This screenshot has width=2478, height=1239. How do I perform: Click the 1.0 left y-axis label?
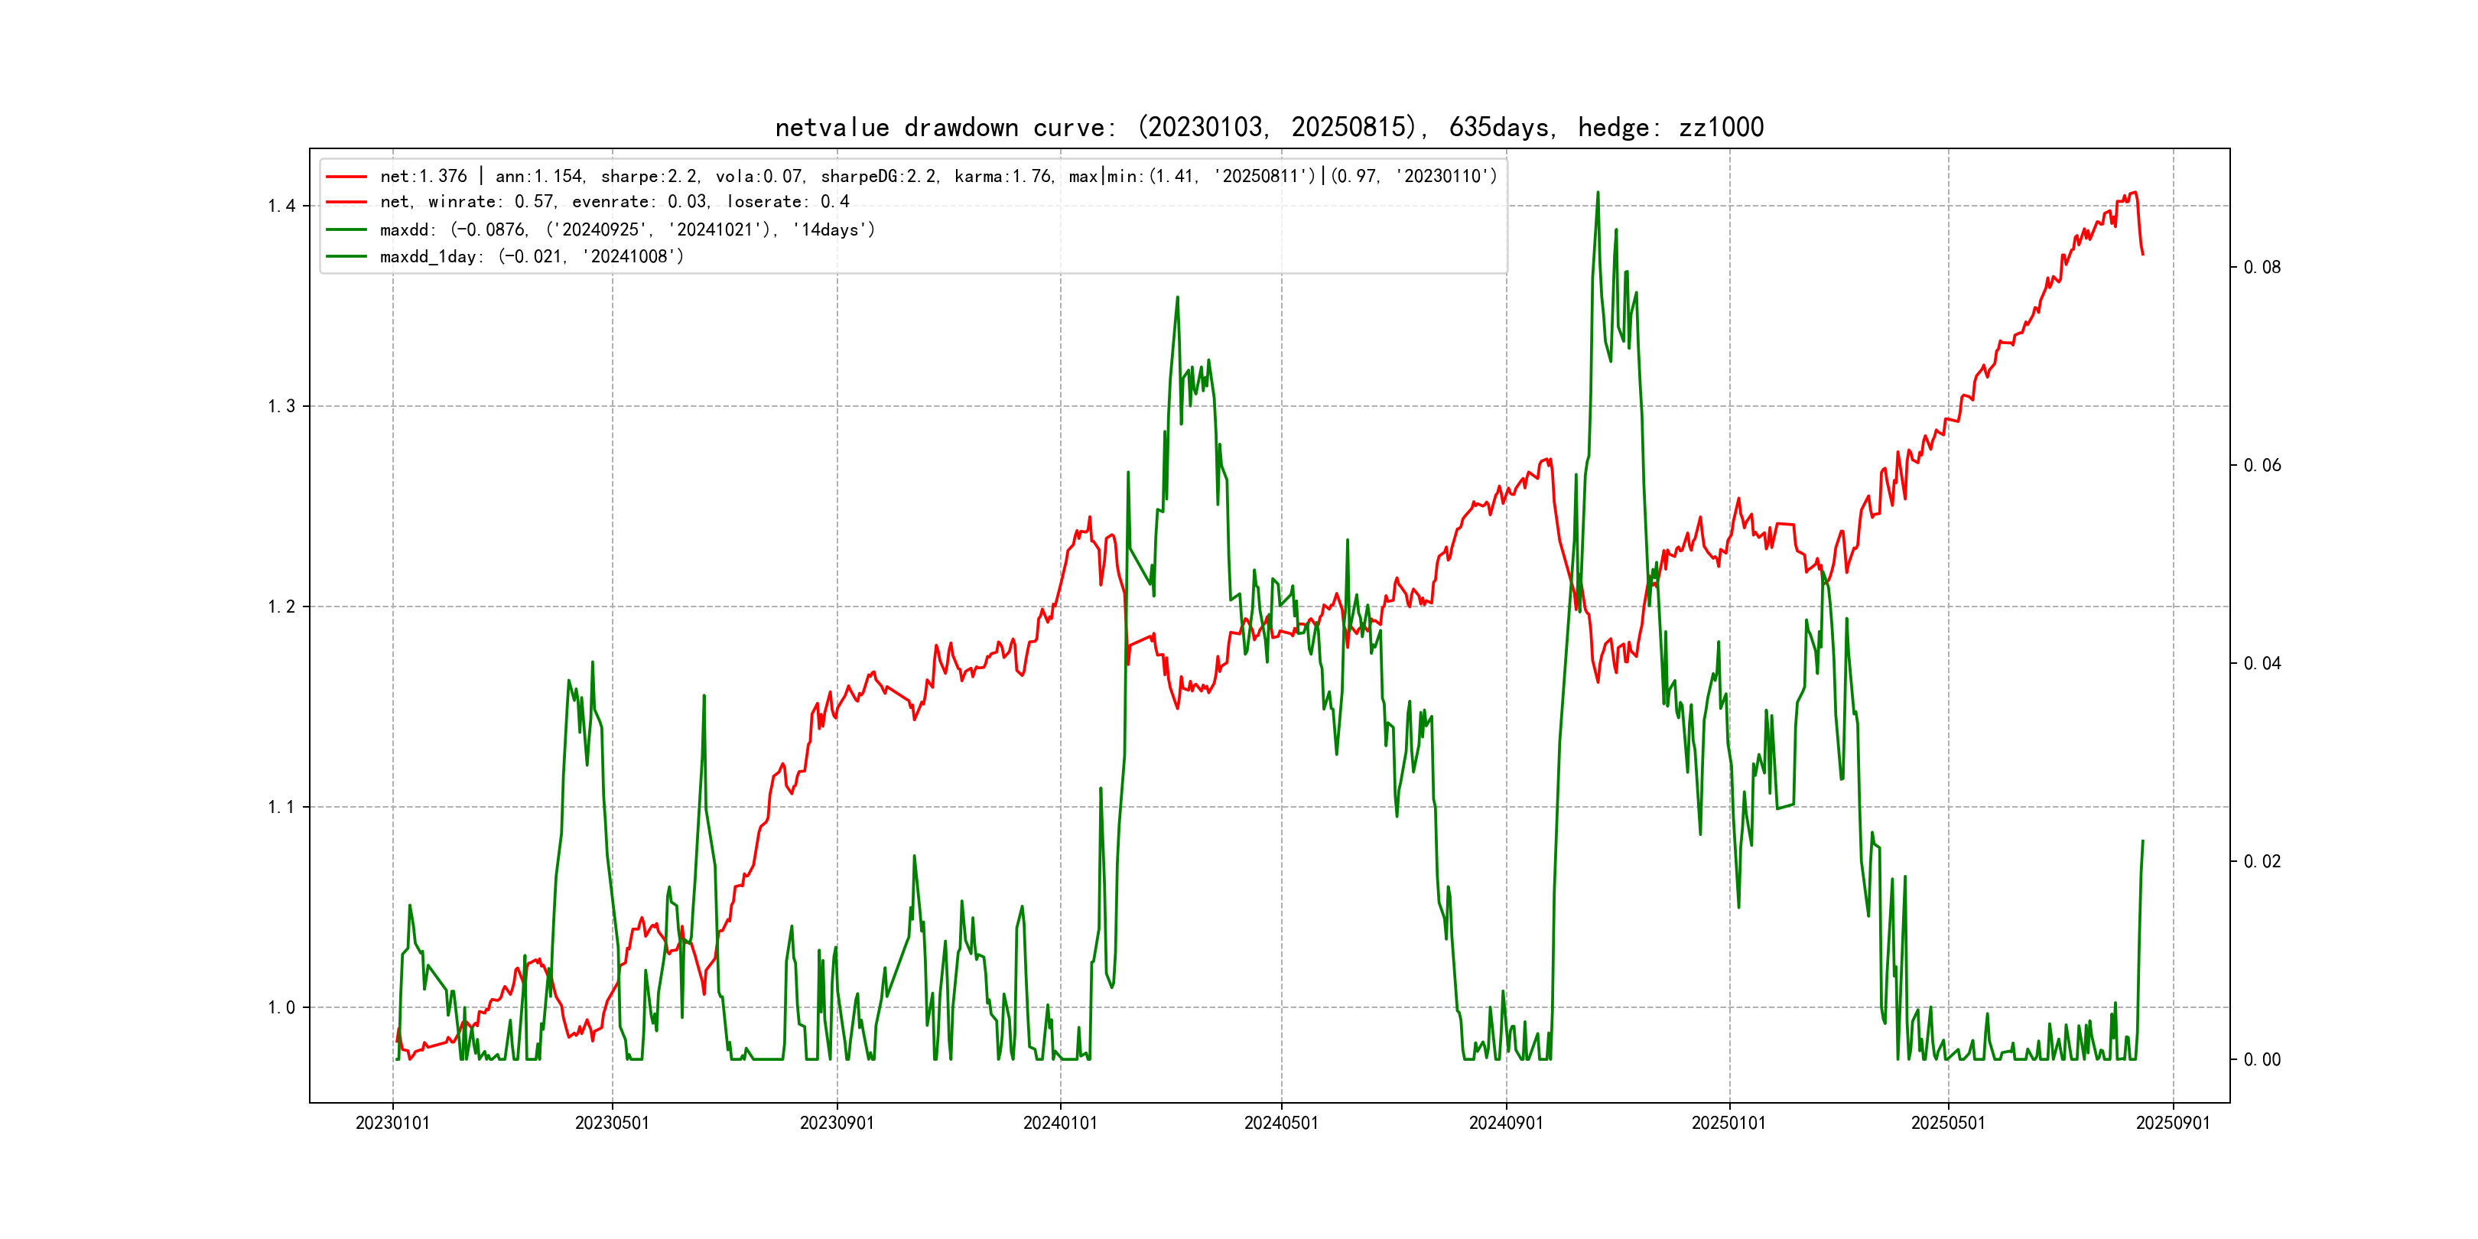coord(281,1008)
